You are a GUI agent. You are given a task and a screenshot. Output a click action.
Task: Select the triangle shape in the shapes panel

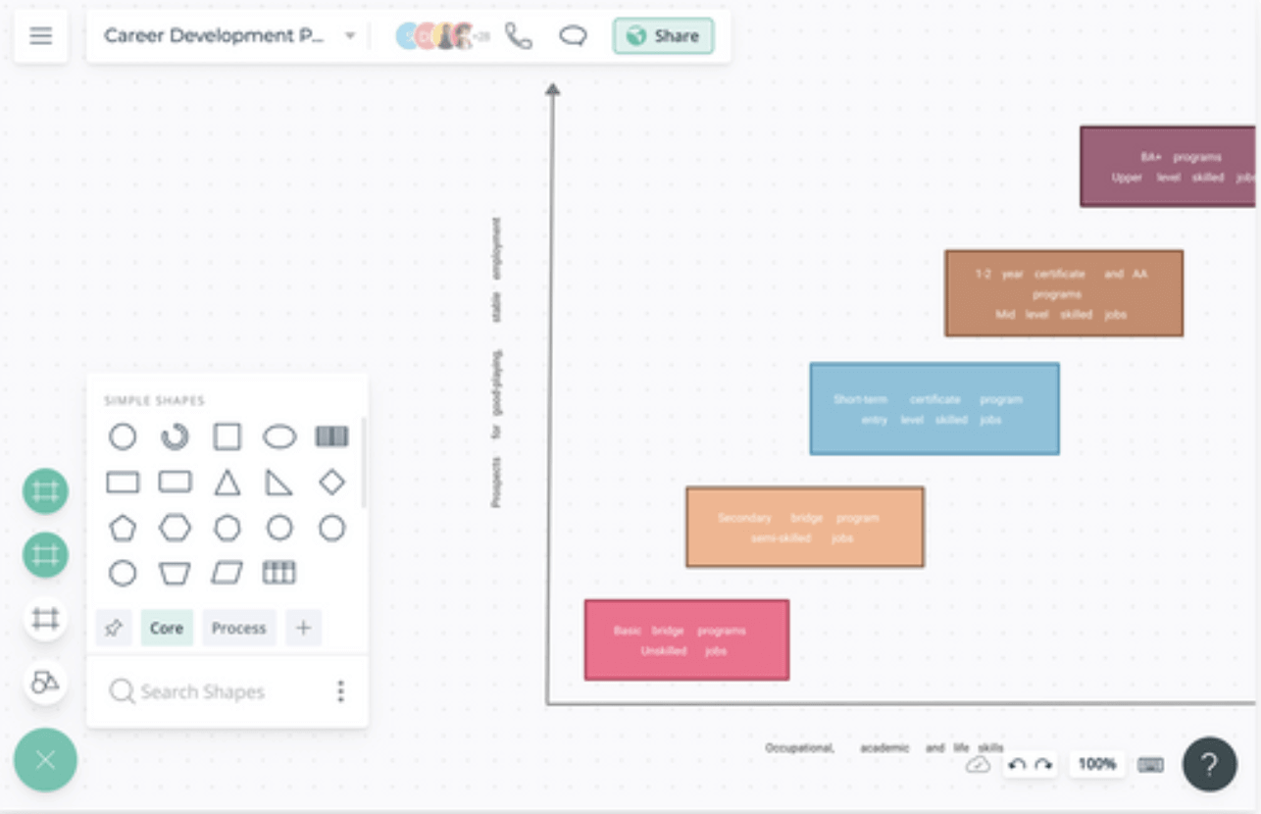pos(227,482)
